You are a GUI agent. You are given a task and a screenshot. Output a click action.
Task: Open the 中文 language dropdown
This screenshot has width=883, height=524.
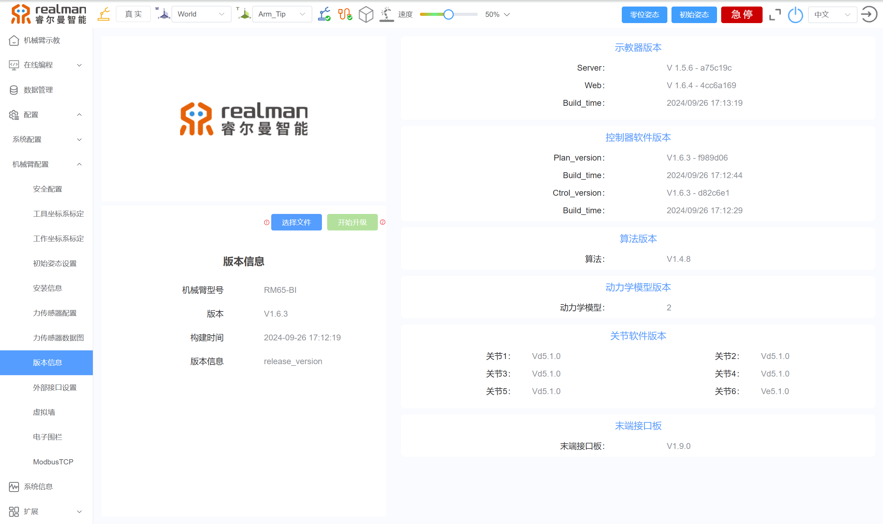coord(832,14)
